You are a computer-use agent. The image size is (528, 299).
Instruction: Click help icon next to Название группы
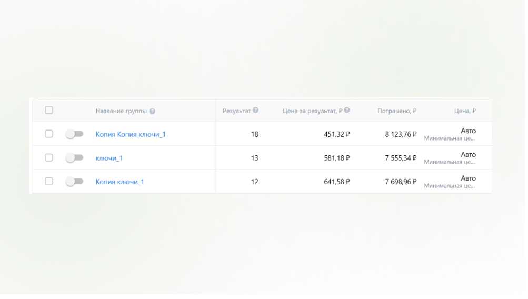pos(152,111)
